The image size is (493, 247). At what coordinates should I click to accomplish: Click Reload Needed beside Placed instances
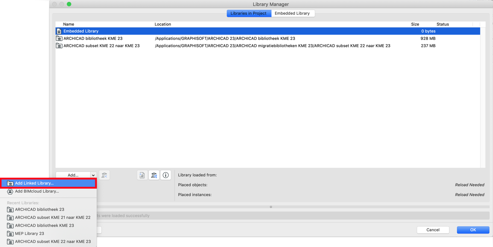470,195
